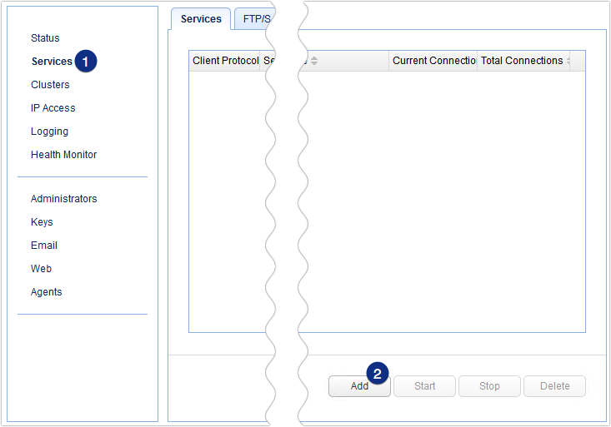Sort by Client Protocol column header
Screen dimensions: 611x427
coord(225,61)
